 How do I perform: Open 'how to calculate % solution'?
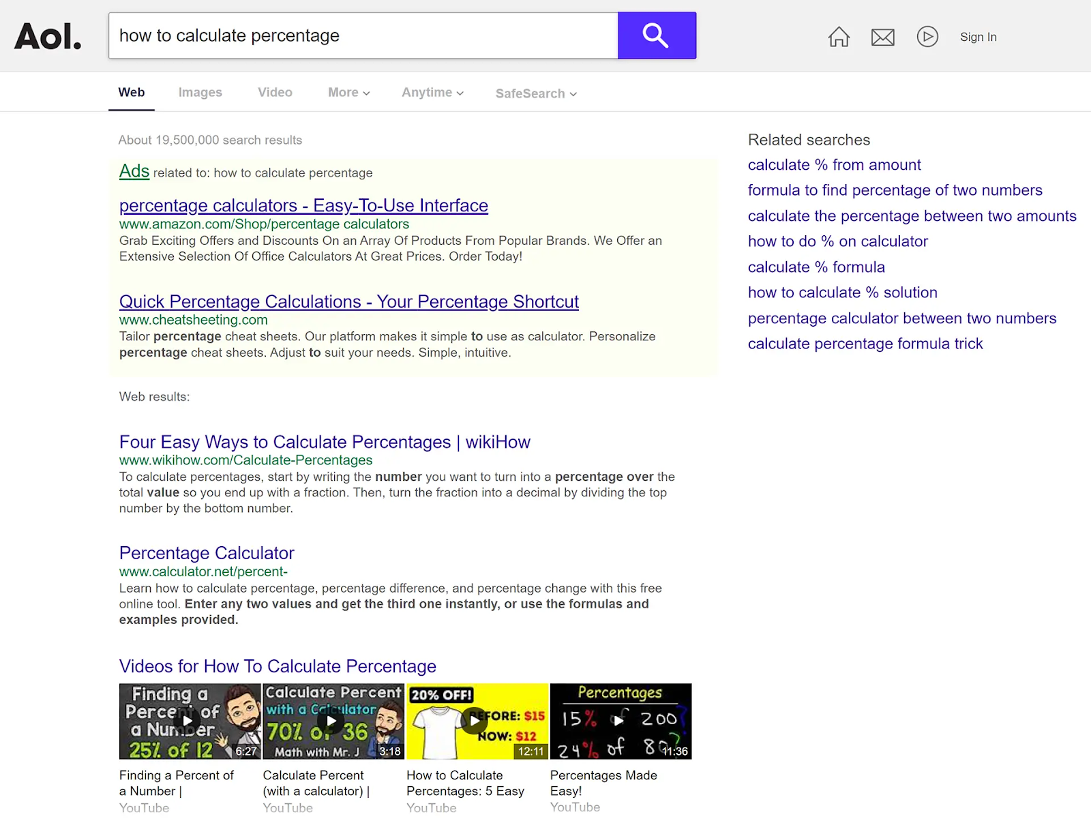point(842,293)
